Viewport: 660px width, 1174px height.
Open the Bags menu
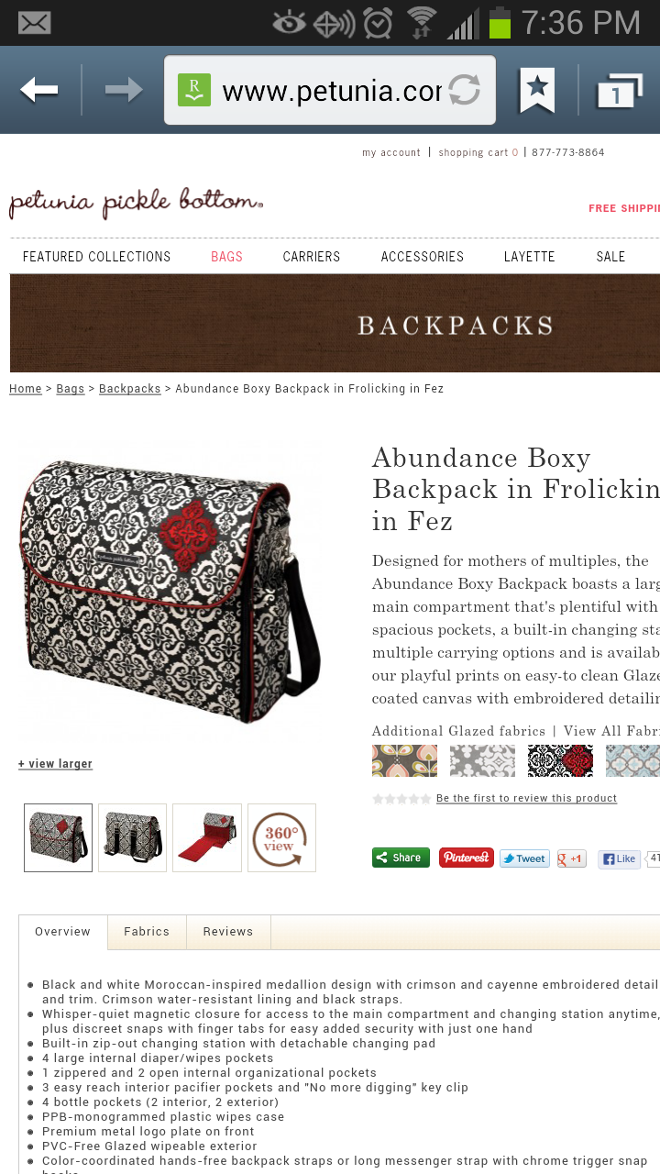click(226, 257)
